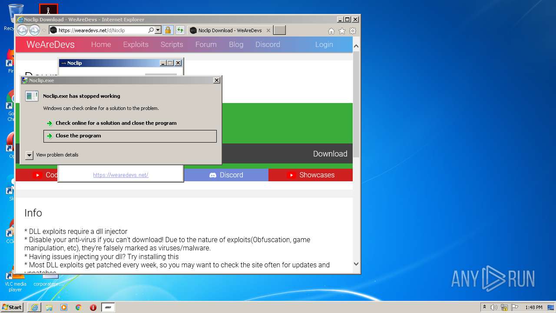The height and width of the screenshot is (313, 556).
Task: Open Opera from the taskbar
Action: pos(93,307)
